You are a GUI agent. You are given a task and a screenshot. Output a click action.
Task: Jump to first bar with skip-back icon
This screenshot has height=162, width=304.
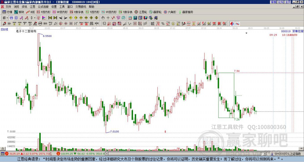(x=50, y=18)
